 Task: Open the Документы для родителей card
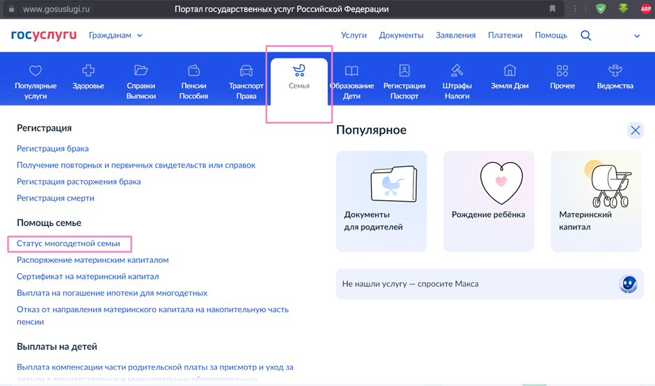point(381,201)
